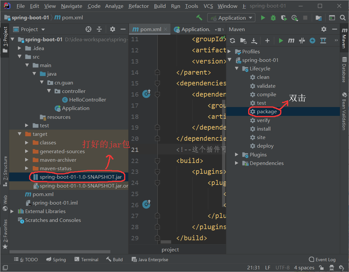Reimport all Maven projects
Screen dimensions: 349x272
tap(232, 41)
